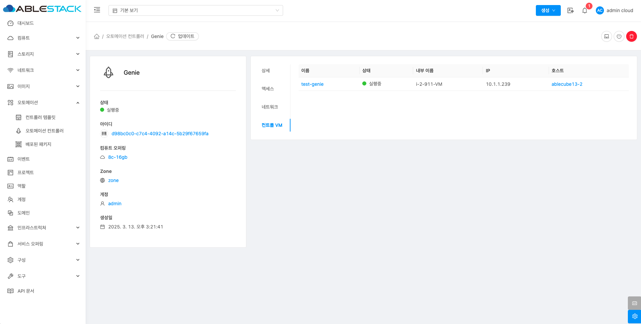Click the barcode icon next to ID
641x324 pixels.
tap(104, 134)
